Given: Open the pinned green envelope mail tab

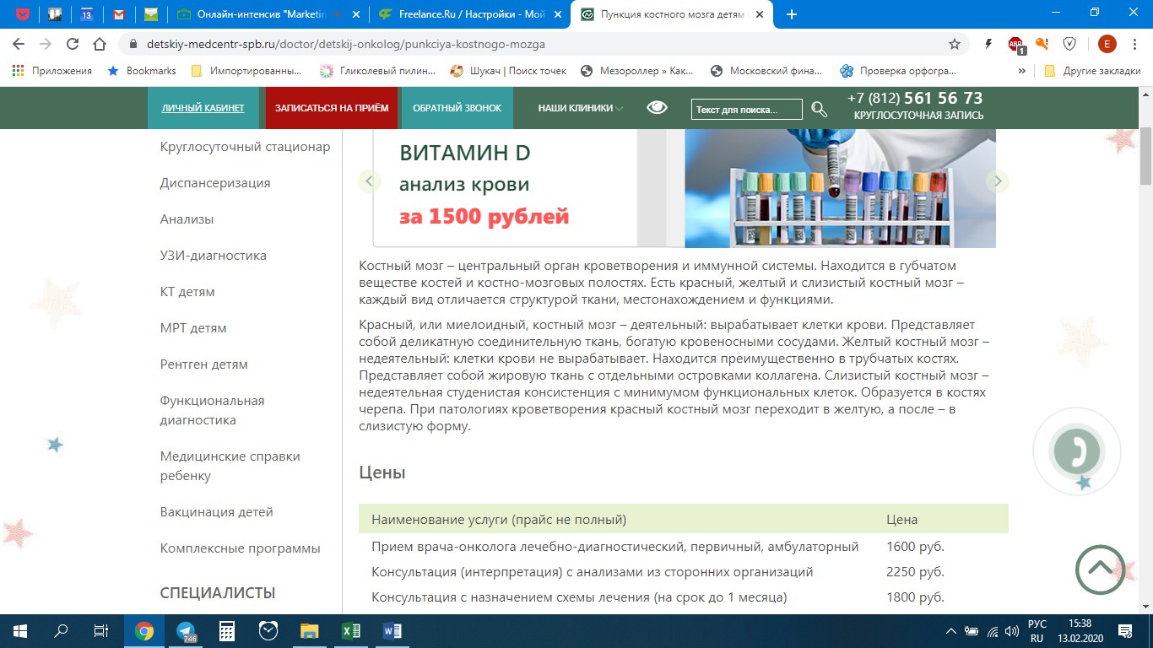Looking at the screenshot, I should click(x=151, y=14).
